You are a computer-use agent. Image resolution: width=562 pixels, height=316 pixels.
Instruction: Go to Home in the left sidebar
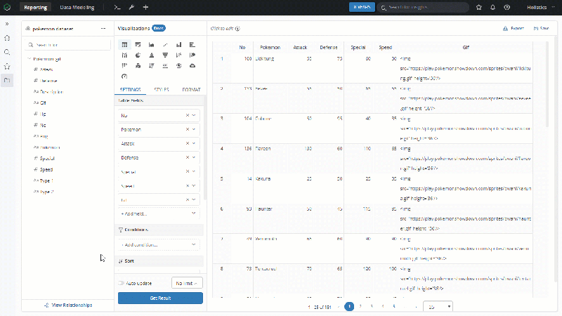(7, 38)
